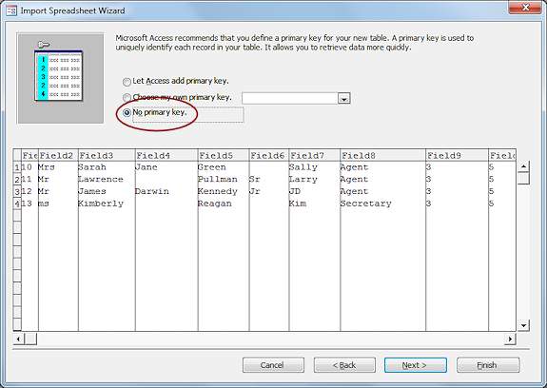Click the primary key illustration image
Image resolution: width=547 pixels, height=388 pixels.
pyautogui.click(x=60, y=78)
